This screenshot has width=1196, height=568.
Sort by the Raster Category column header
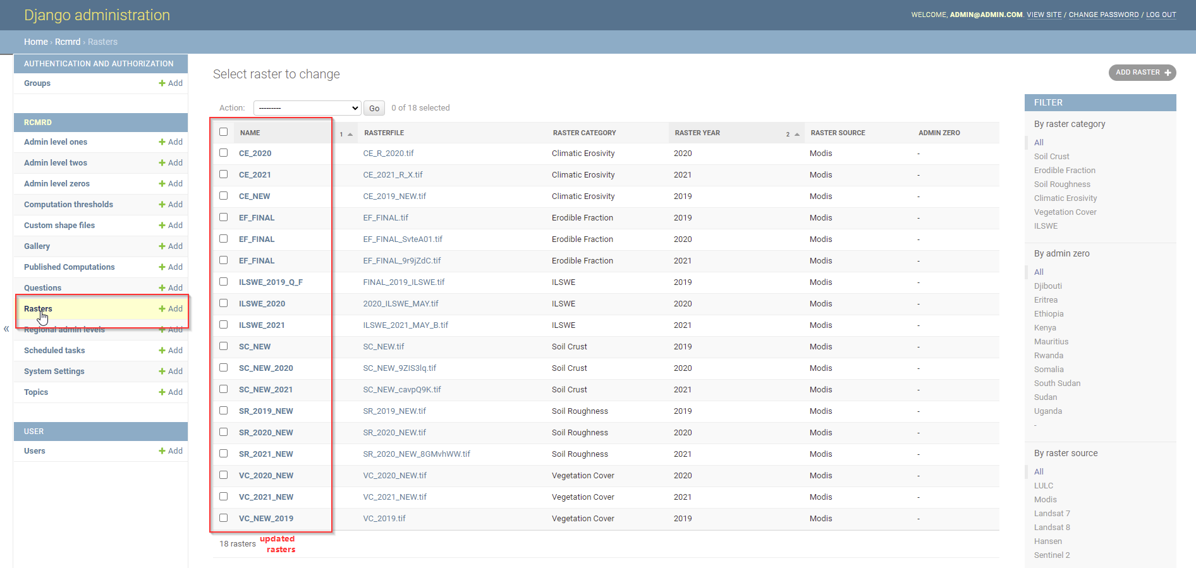click(x=584, y=133)
